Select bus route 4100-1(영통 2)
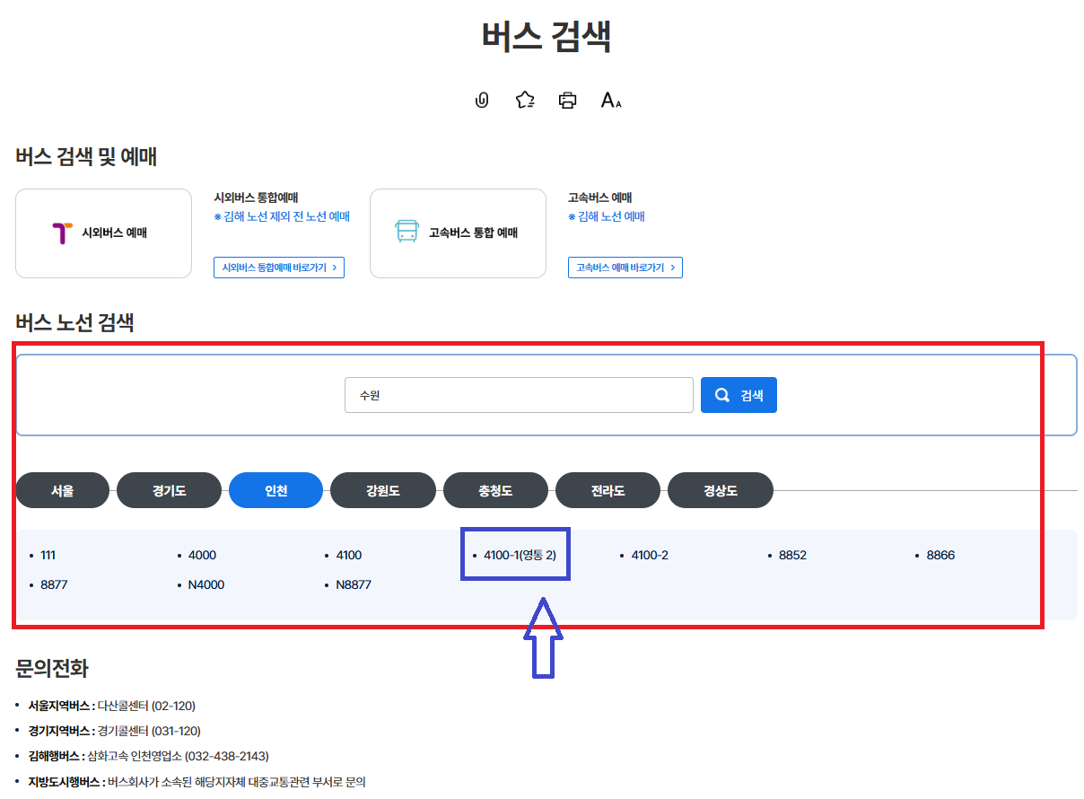This screenshot has width=1084, height=799. [520, 555]
